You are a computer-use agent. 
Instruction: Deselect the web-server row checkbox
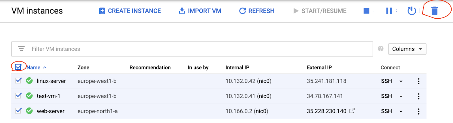click(18, 111)
